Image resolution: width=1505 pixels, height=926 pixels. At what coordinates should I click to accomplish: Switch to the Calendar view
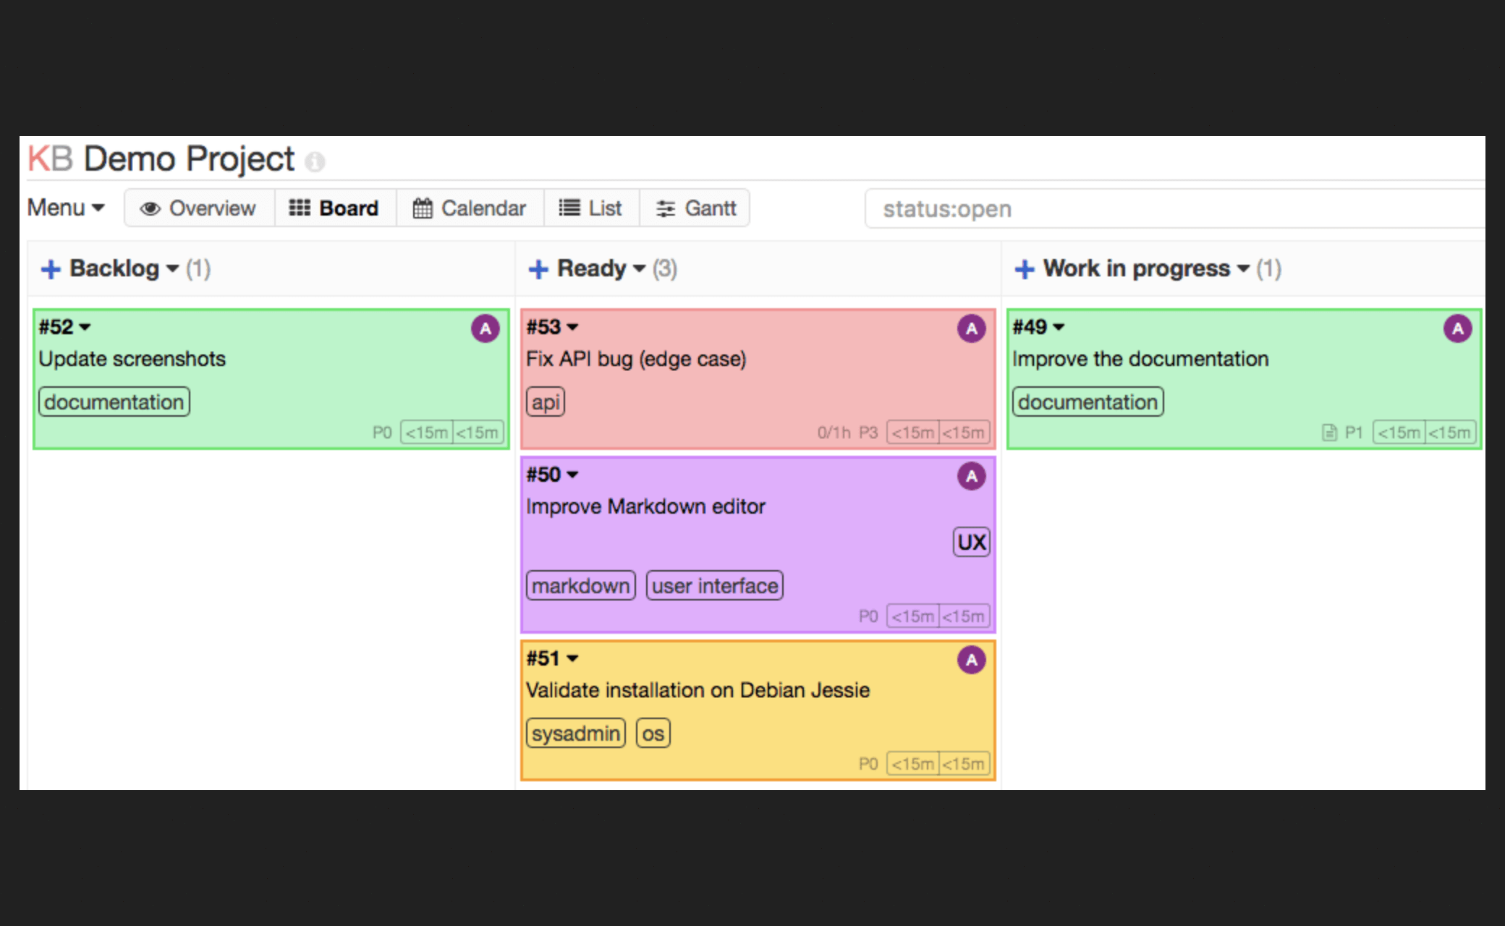470,208
